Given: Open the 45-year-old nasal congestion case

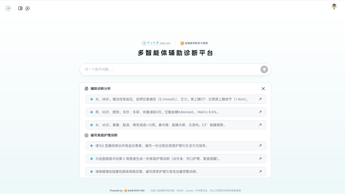Looking at the screenshot, I should coord(175,125).
